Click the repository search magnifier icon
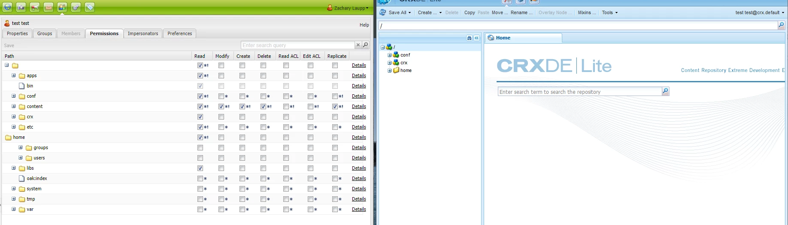 coord(665,91)
